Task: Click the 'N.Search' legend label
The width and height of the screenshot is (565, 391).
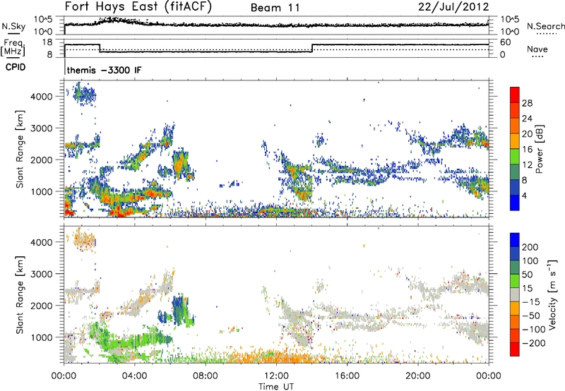Action: 546,26
